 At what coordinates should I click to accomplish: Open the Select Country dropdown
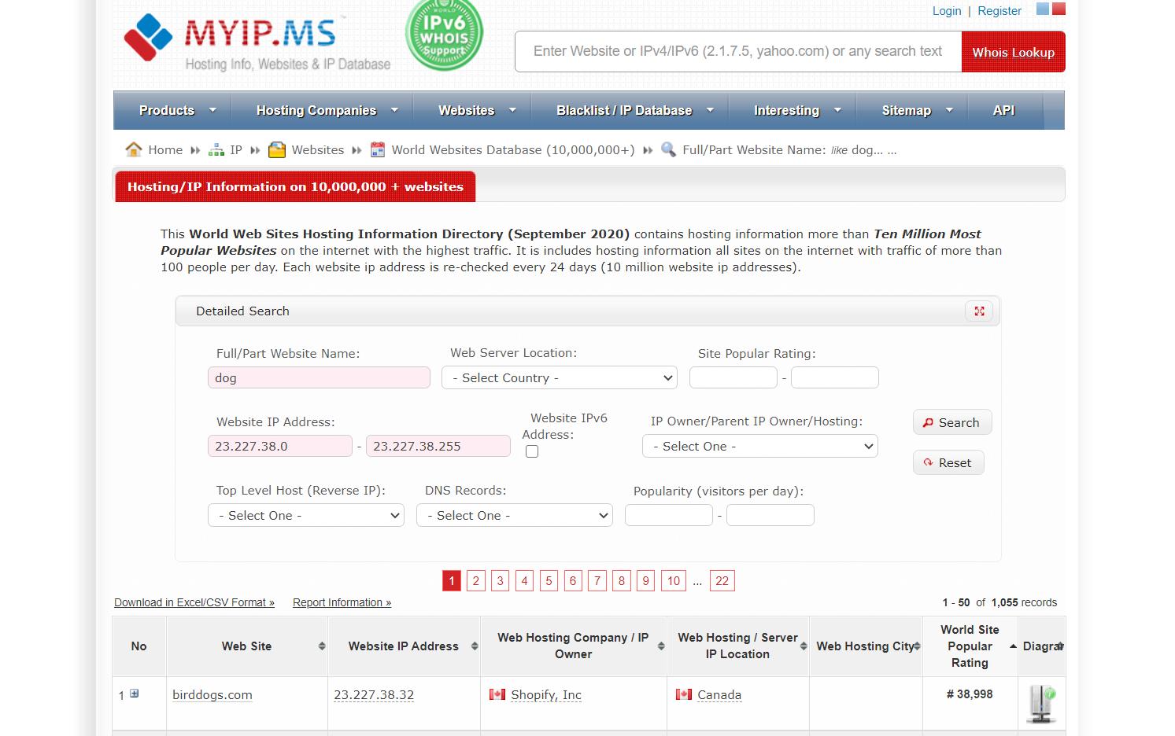click(x=560, y=378)
